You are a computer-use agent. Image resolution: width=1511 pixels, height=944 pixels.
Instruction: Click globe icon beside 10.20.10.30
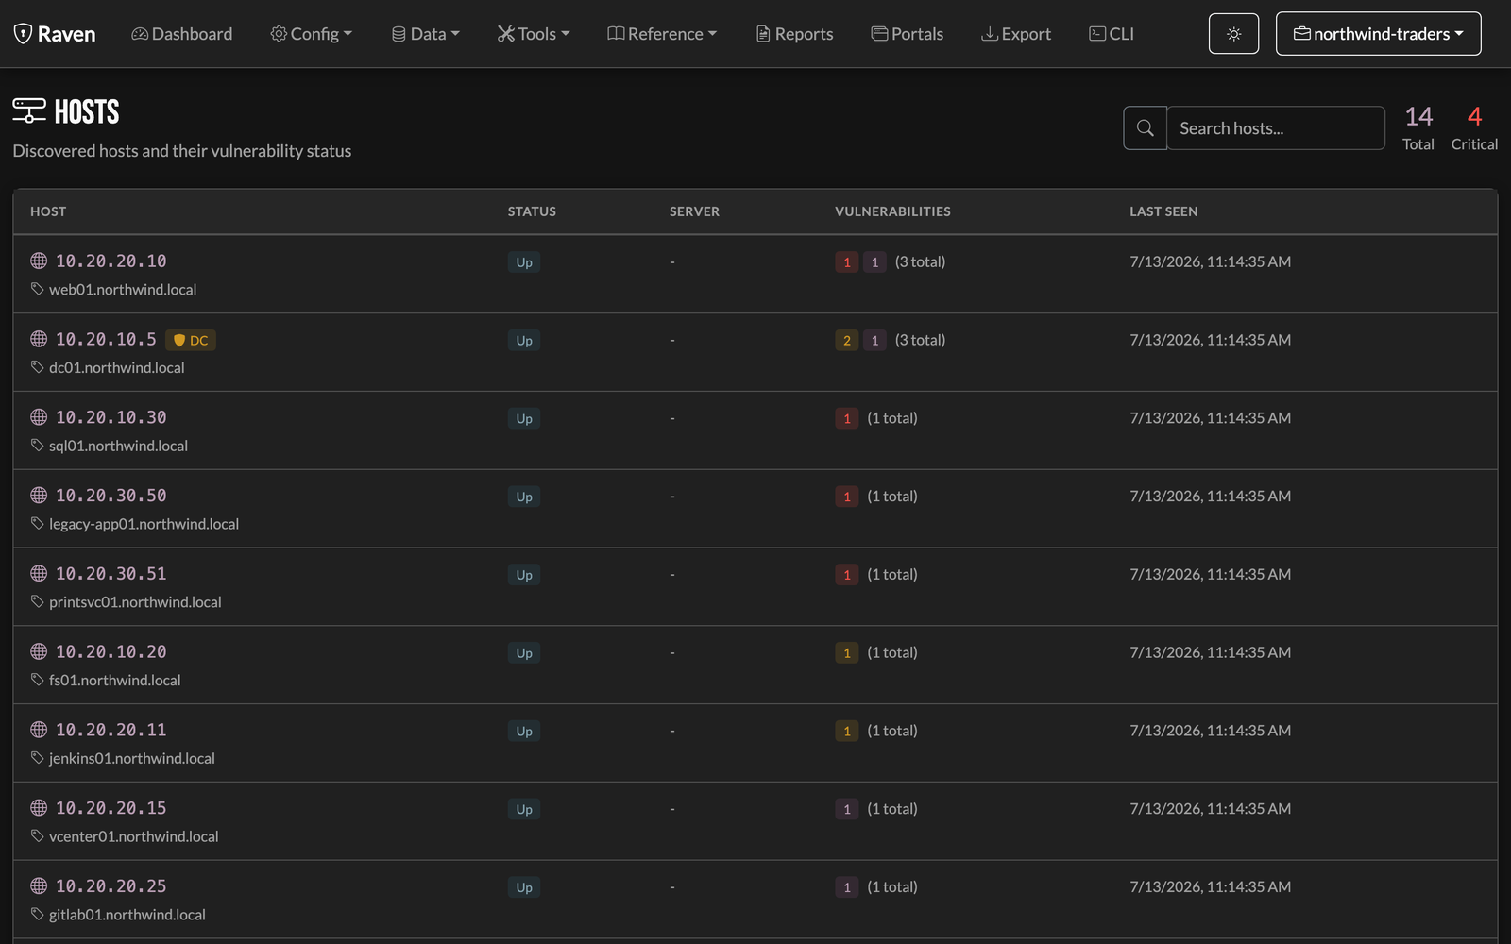pyautogui.click(x=39, y=417)
